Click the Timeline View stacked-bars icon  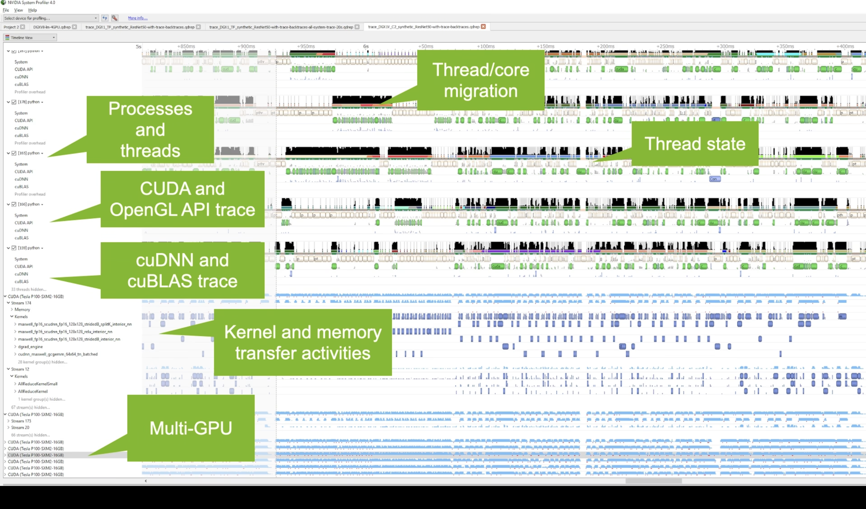pos(7,37)
